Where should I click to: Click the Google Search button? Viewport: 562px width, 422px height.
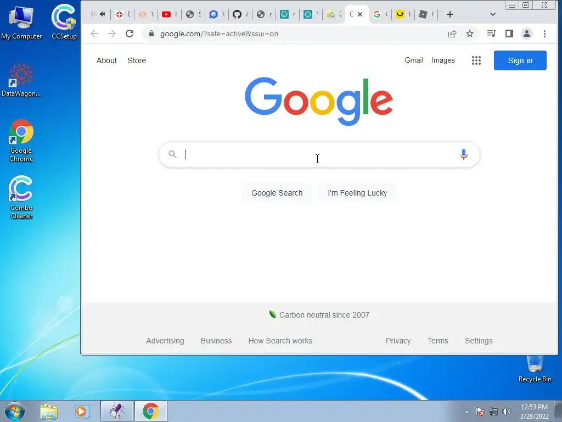point(277,193)
